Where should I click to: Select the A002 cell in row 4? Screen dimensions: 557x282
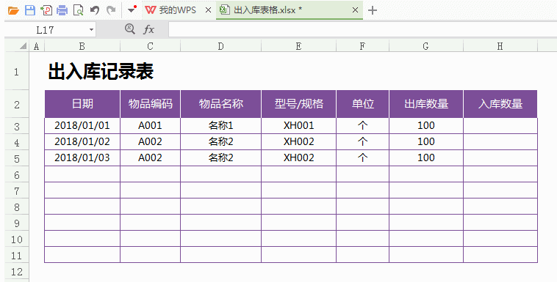click(x=150, y=141)
